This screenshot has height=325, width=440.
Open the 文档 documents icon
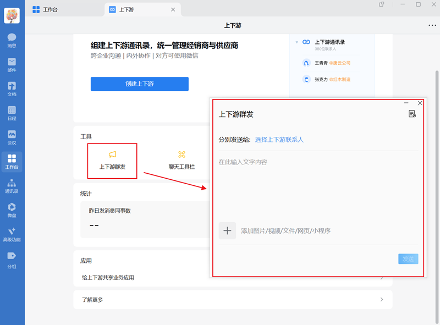pos(12,88)
